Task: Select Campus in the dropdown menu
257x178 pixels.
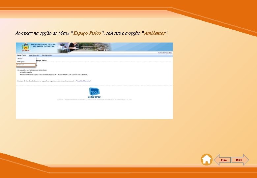Action: 26,59
